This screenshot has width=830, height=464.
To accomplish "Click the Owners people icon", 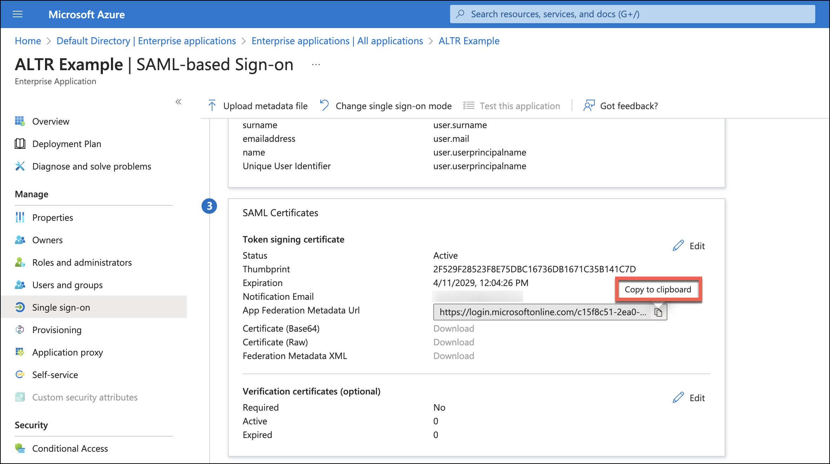I will coord(20,240).
